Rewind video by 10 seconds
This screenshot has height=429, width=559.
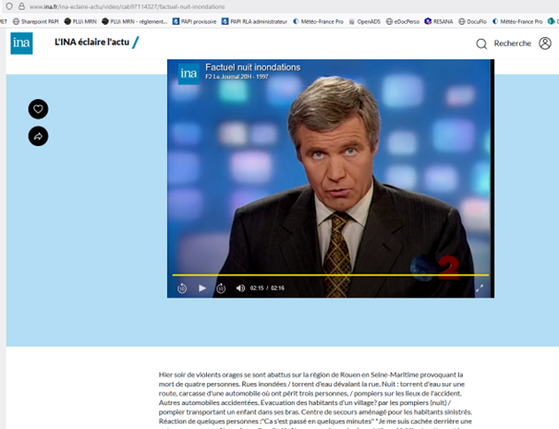(182, 288)
